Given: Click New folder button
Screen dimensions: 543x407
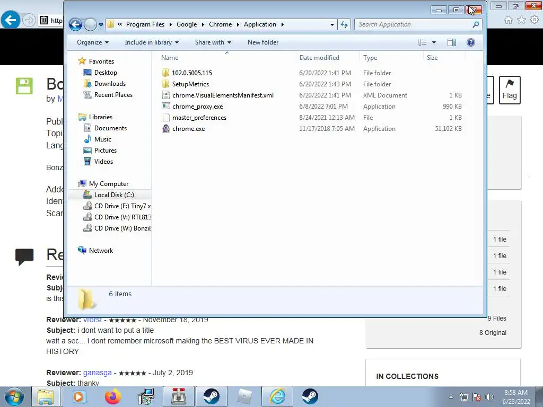Looking at the screenshot, I should pos(263,42).
